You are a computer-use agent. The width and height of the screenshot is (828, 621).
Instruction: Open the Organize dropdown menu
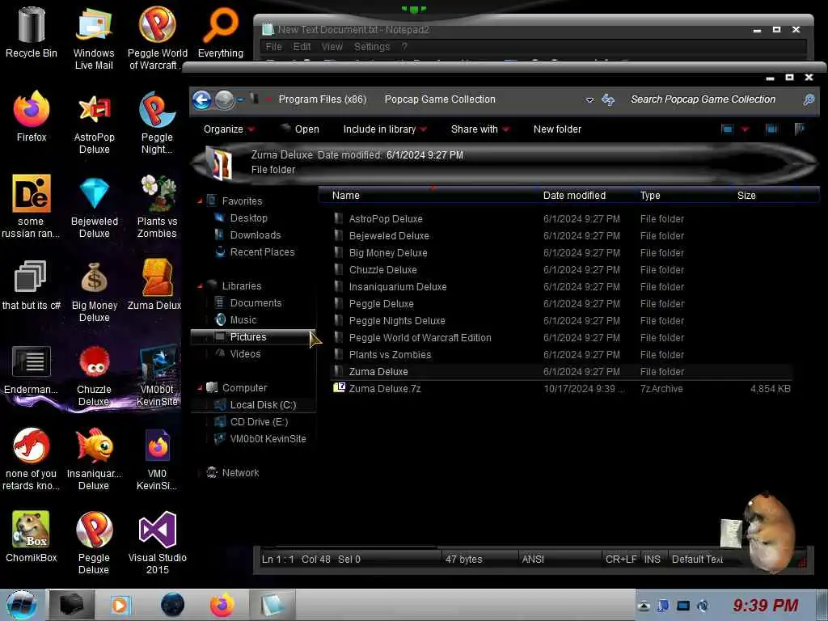point(229,129)
